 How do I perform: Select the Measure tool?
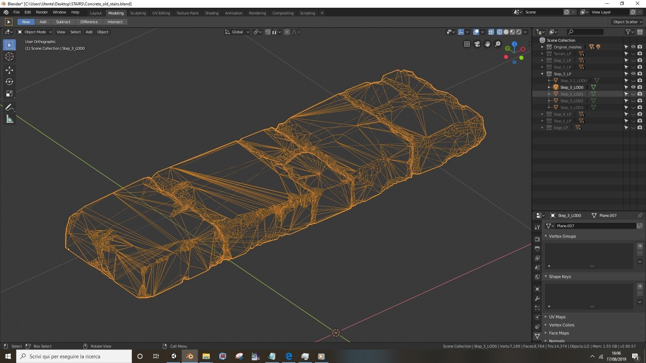coord(9,119)
